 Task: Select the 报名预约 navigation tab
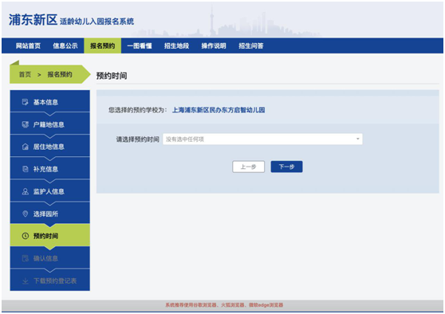point(102,46)
